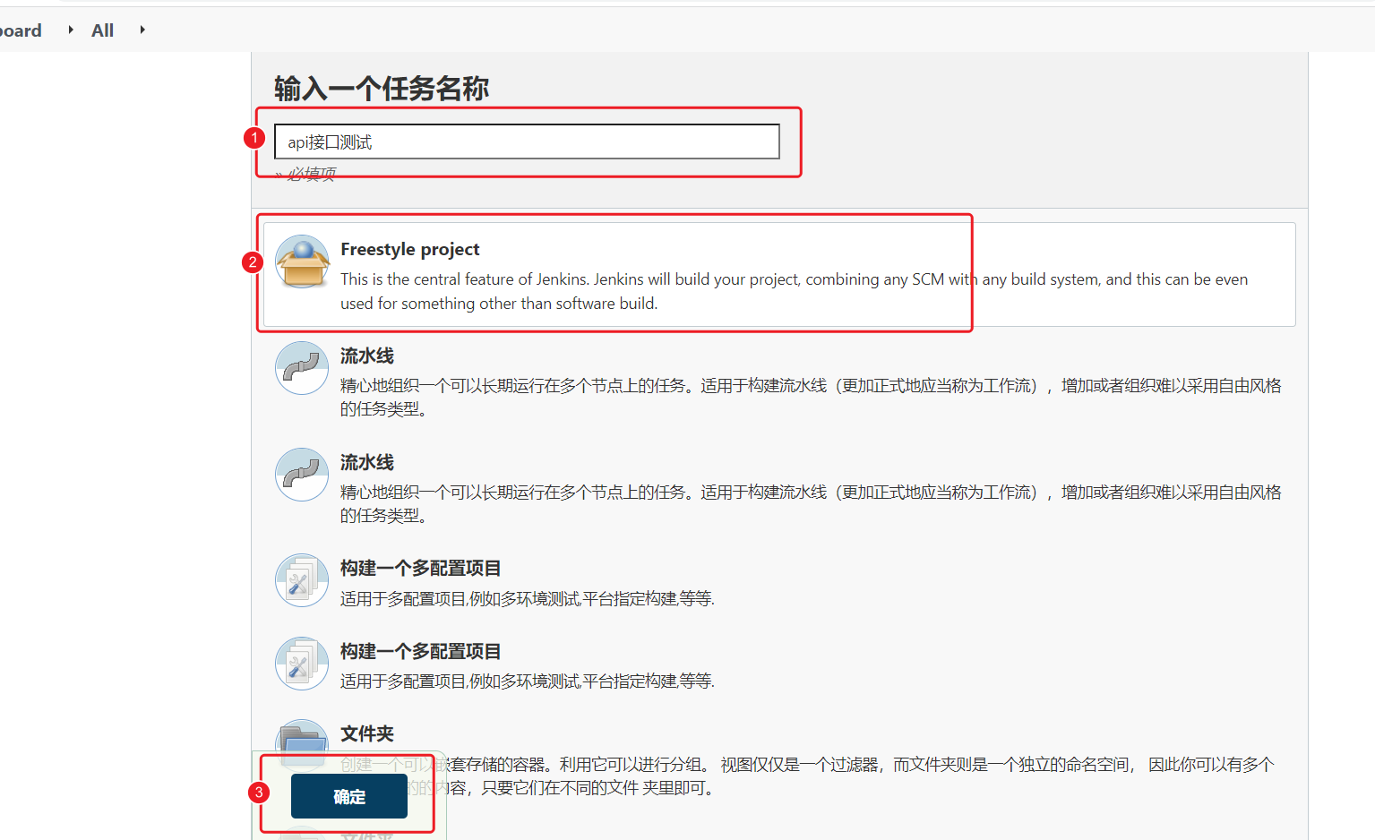Select the Freestyle project icon
Viewport: 1375px width, 840px height.
(302, 261)
